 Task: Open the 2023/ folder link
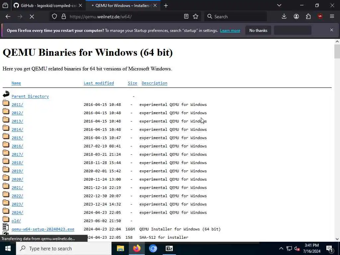pyautogui.click(x=17, y=204)
